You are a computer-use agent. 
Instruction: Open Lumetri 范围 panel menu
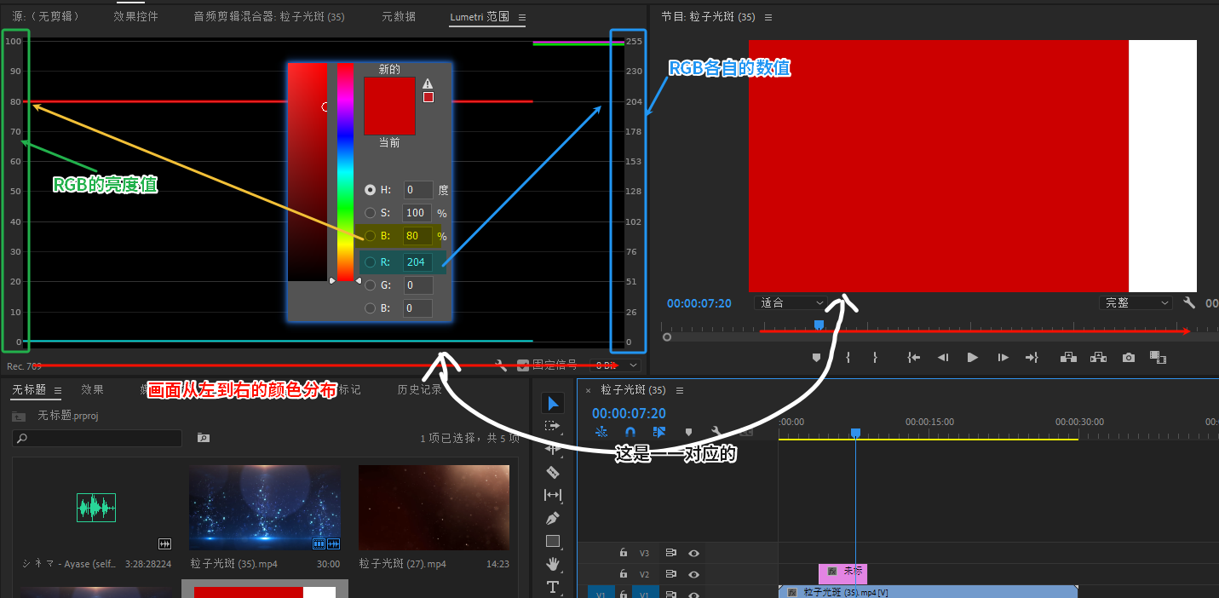click(x=522, y=17)
